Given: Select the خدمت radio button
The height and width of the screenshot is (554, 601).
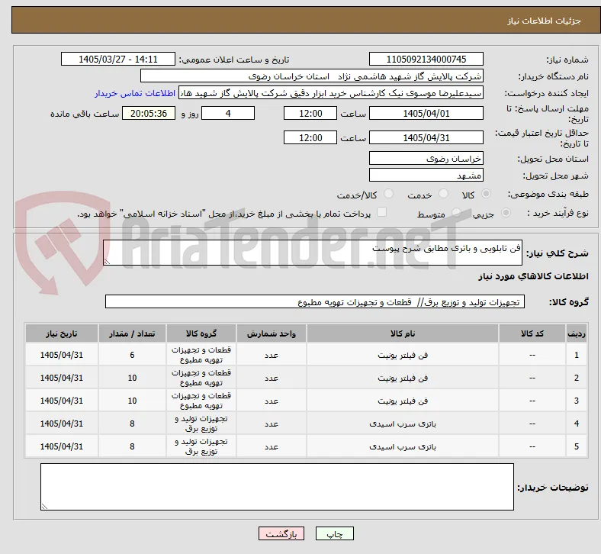Looking at the screenshot, I should tap(443, 194).
